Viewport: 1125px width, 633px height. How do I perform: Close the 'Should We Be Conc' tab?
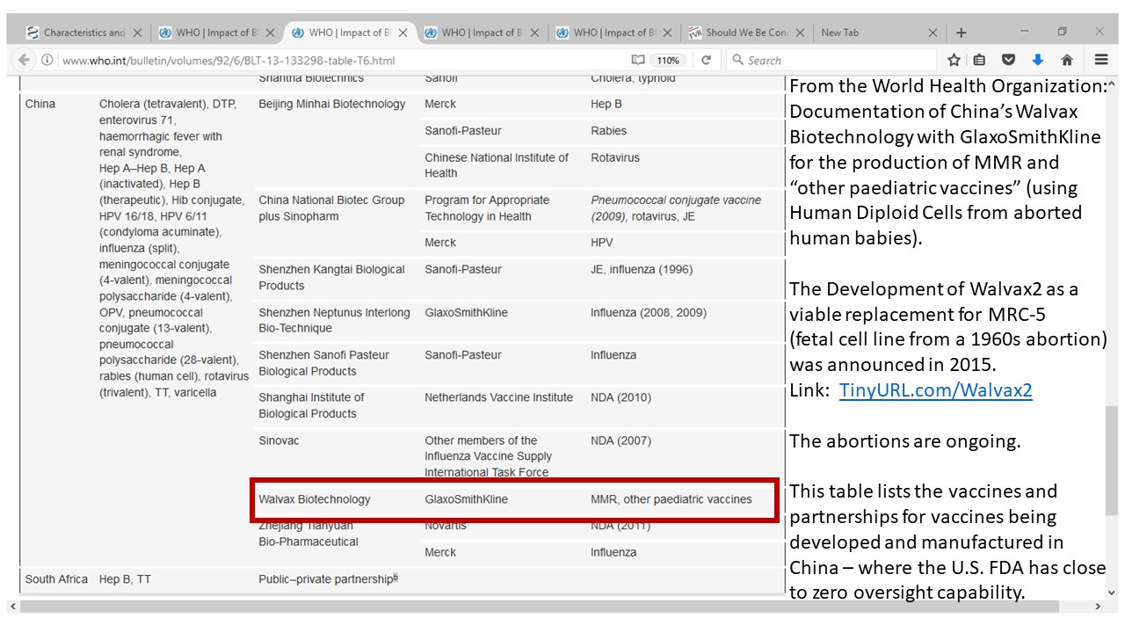click(801, 33)
